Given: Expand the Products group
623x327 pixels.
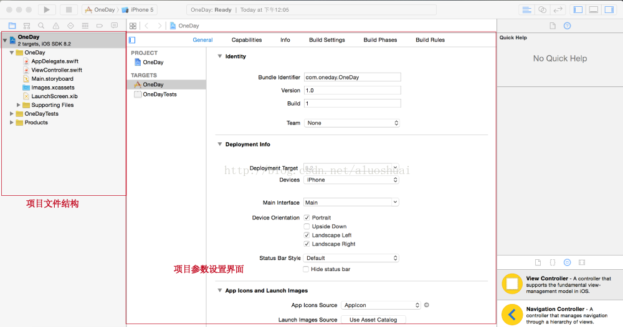Looking at the screenshot, I should 11,122.
